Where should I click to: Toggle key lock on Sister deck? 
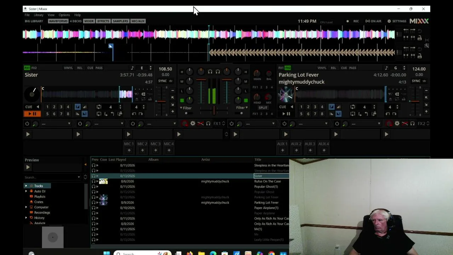132,68
